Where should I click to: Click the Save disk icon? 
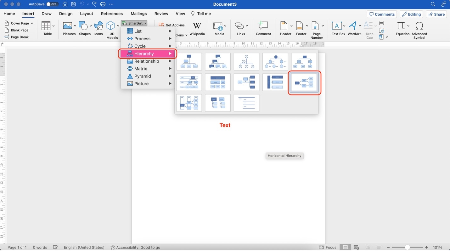pyautogui.click(x=73, y=4)
